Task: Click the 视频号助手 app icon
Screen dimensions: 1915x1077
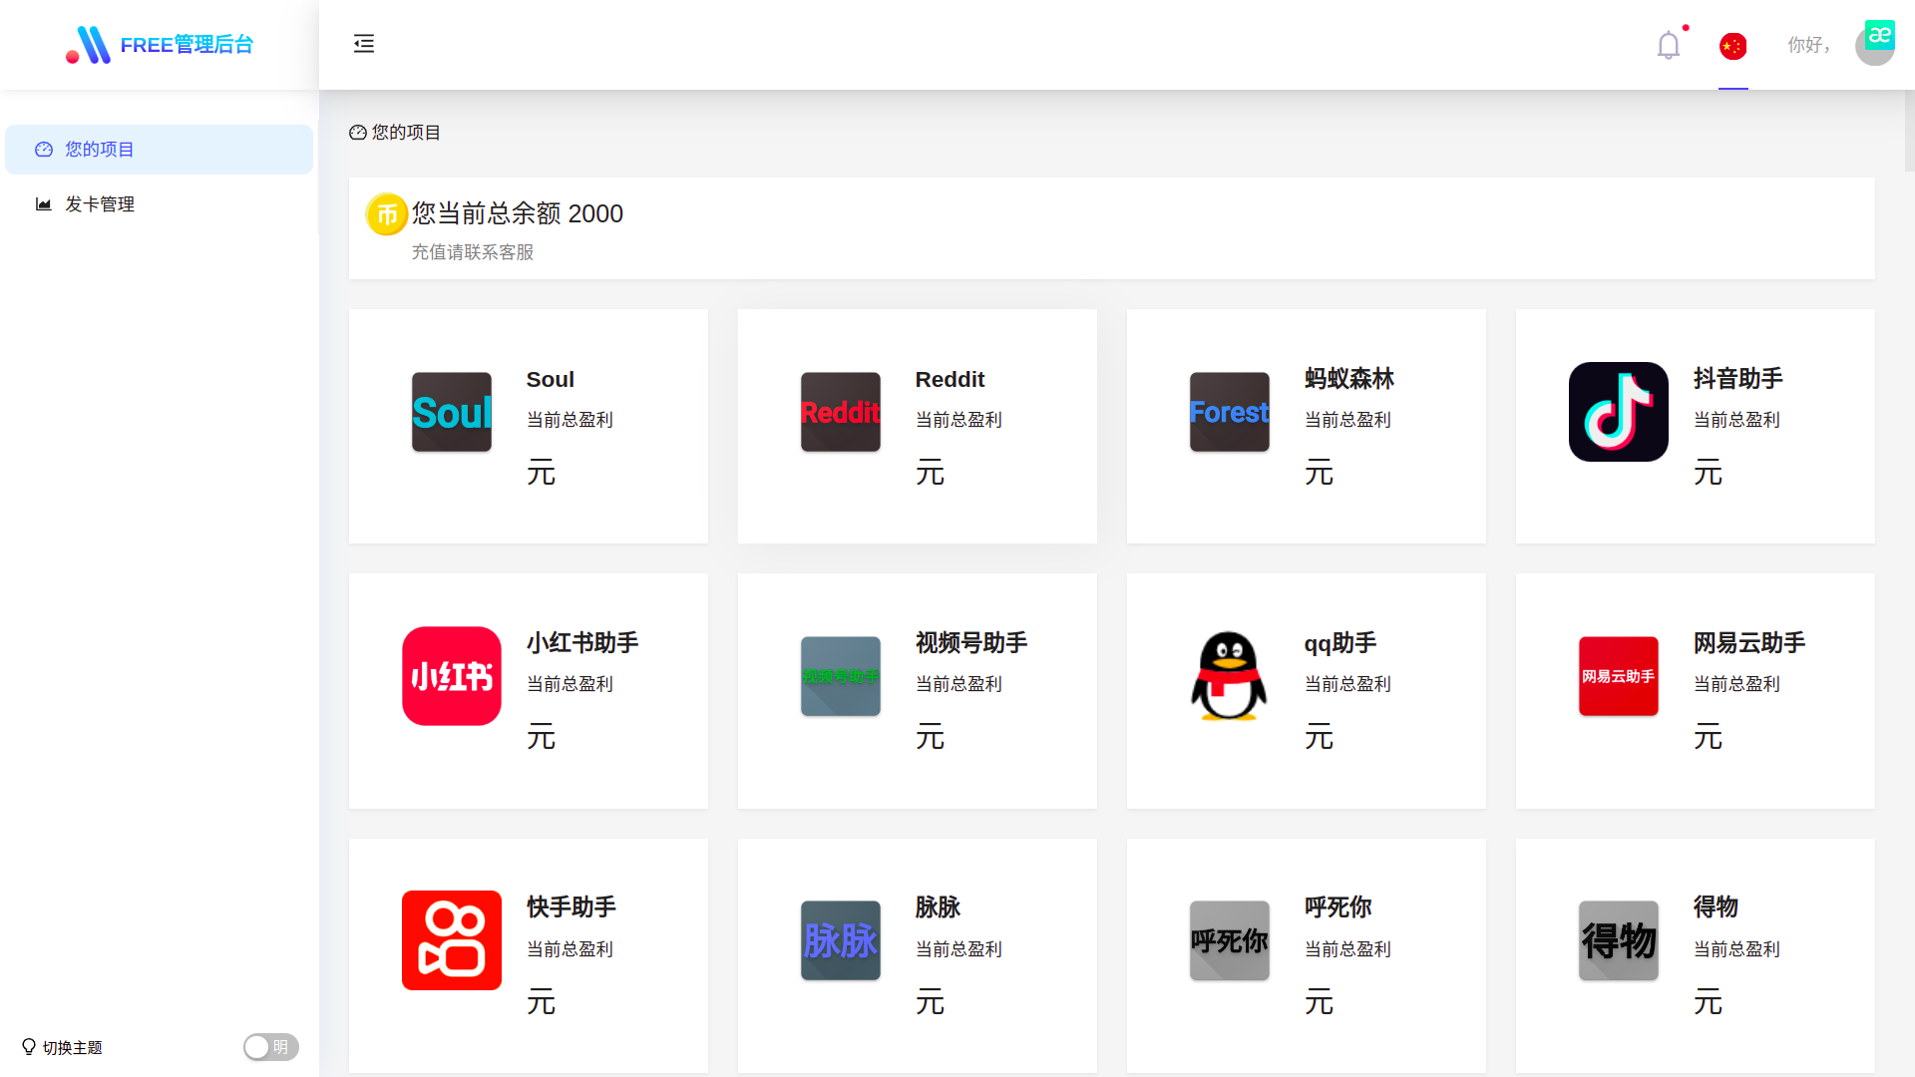Action: pos(841,676)
